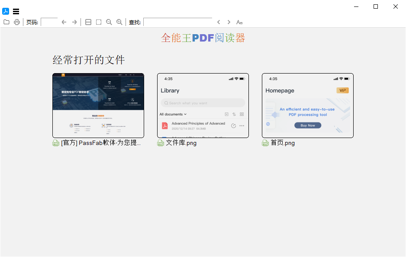Click the zoom out magnifier
This screenshot has width=406, height=257.
[x=109, y=22]
